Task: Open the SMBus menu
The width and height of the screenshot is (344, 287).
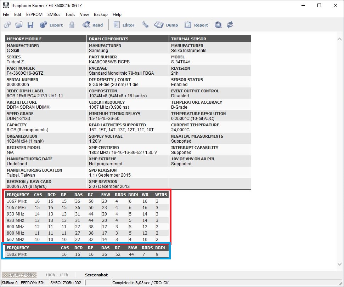Action: click(x=54, y=15)
